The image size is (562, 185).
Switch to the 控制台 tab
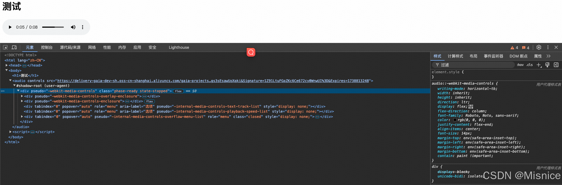pos(47,47)
